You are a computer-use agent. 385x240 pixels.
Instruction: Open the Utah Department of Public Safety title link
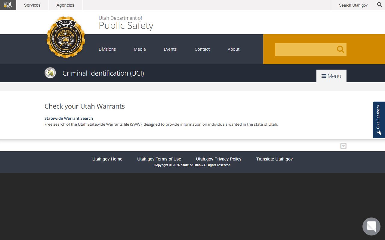[x=126, y=23]
